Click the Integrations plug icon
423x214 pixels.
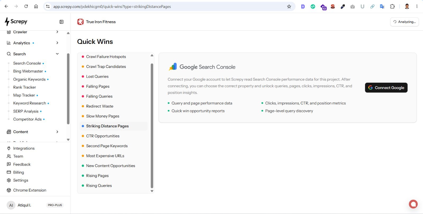tap(9, 148)
